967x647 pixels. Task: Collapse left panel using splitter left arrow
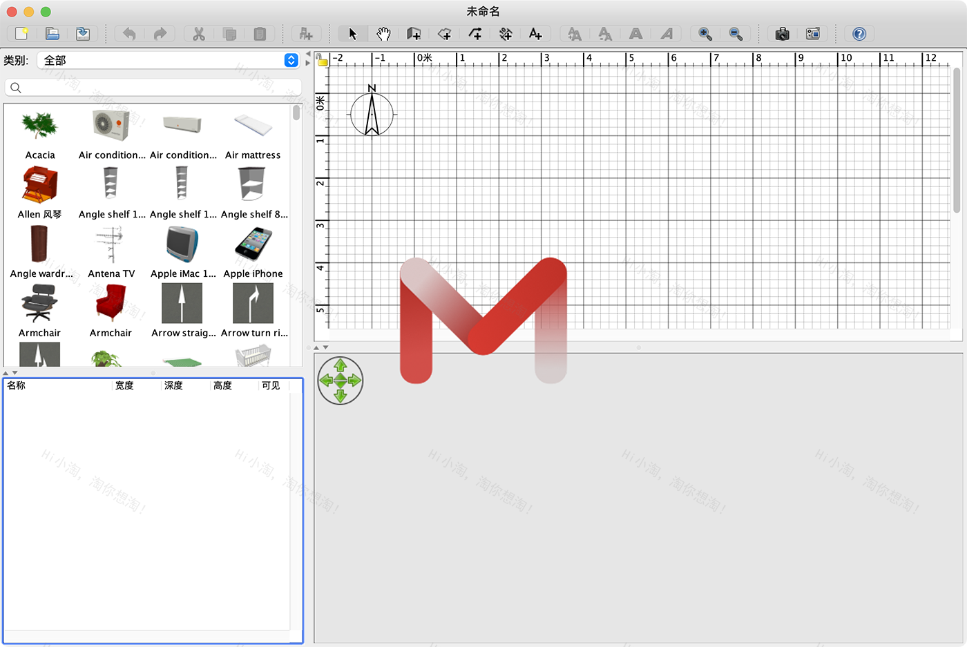point(308,54)
